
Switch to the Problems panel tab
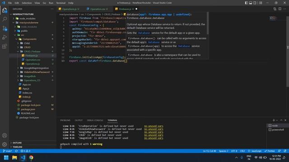point(65,120)
